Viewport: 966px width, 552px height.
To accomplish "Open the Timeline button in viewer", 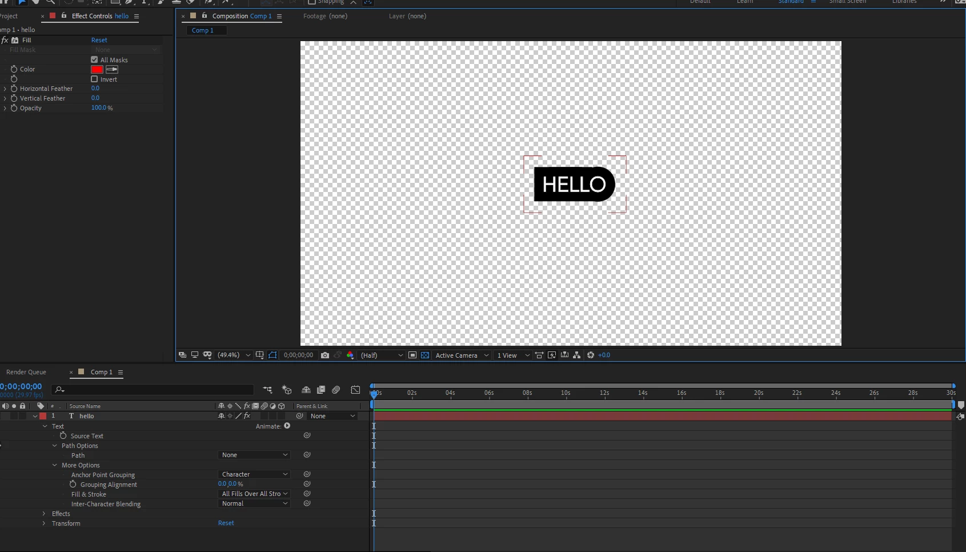I will 564,355.
